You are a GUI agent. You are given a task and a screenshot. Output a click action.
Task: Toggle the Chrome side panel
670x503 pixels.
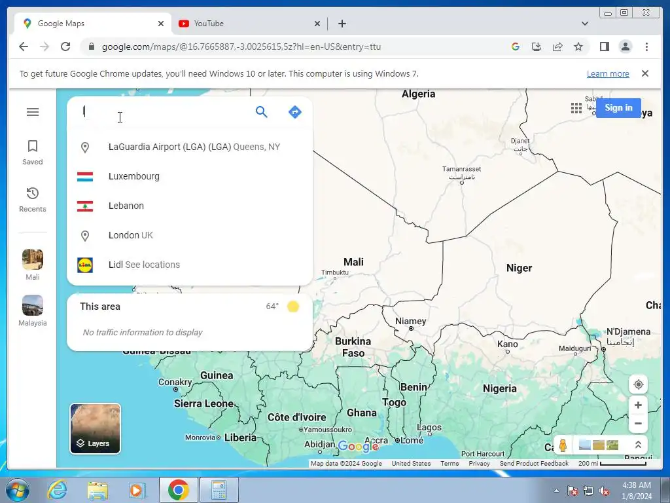(x=604, y=47)
